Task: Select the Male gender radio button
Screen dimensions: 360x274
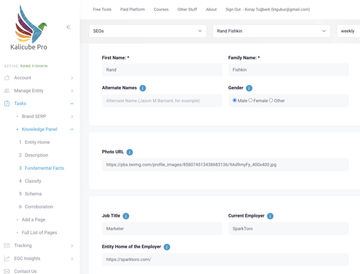Action: point(235,100)
